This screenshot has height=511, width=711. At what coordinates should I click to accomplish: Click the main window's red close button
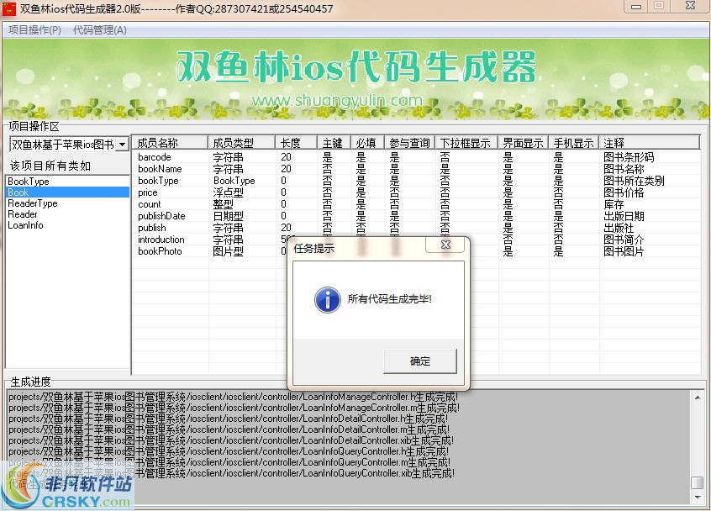click(691, 8)
